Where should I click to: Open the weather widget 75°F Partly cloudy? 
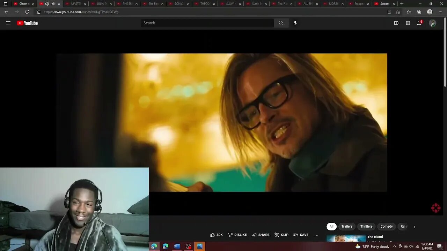coord(372,246)
